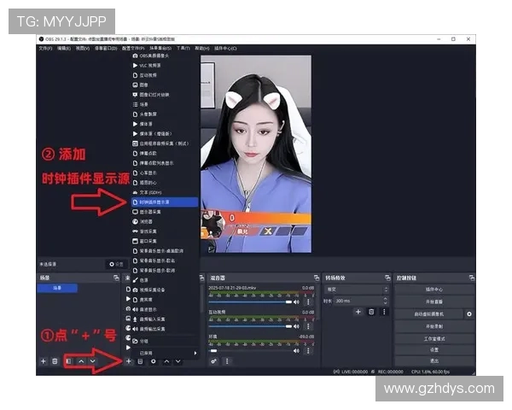Open virtual camera settings gear
This screenshot has height=410, width=512.
pos(469,313)
